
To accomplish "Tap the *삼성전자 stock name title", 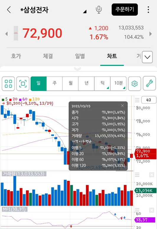I will click(x=34, y=10).
